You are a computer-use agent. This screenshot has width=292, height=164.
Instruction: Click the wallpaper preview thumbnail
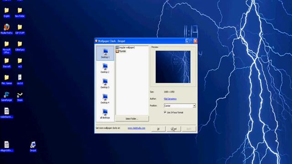(x=173, y=67)
